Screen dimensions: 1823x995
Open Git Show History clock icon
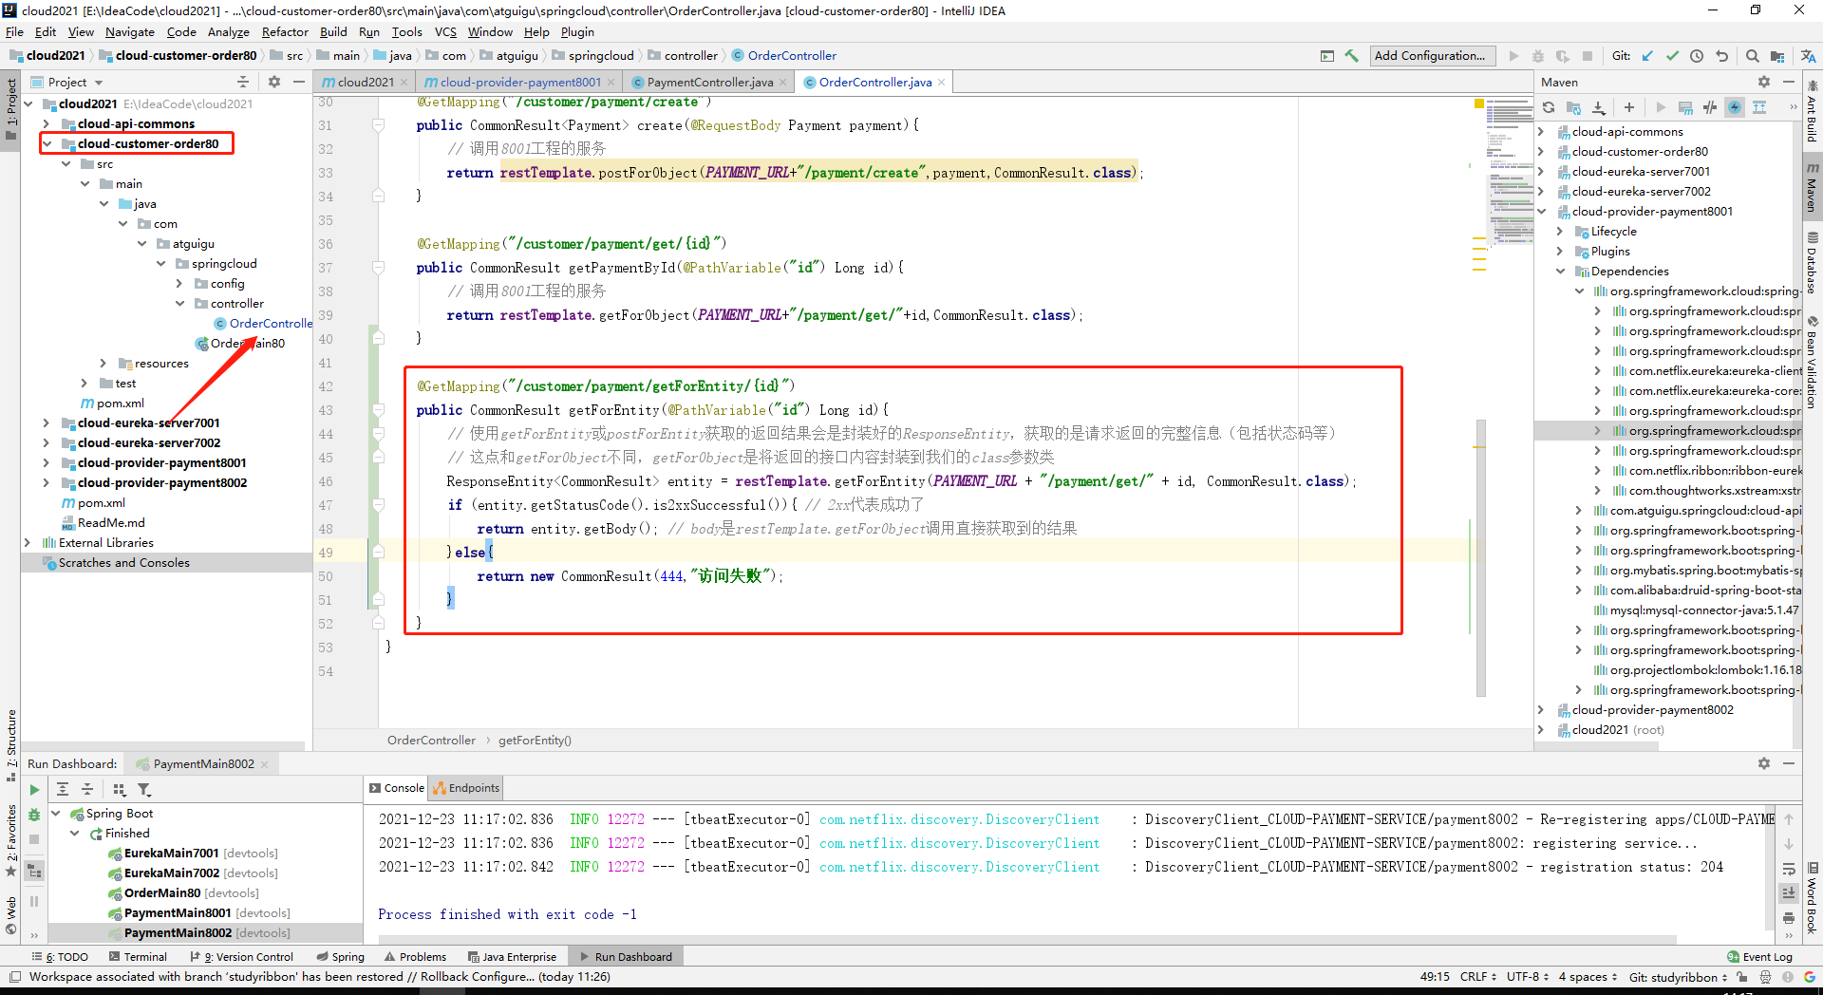[1697, 56]
